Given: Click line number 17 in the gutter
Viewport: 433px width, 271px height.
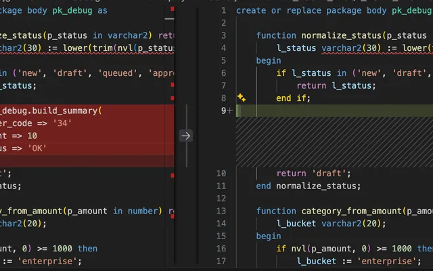Looking at the screenshot, I should [x=221, y=261].
